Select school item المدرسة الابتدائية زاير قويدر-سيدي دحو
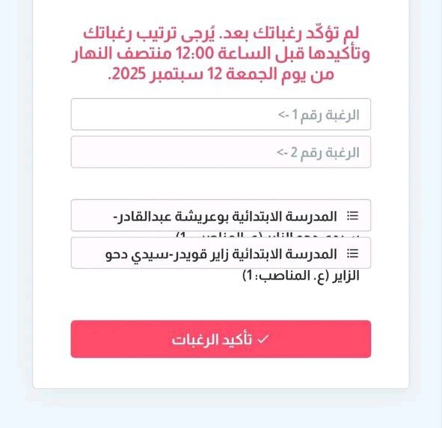The image size is (442, 428). pyautogui.click(x=221, y=253)
